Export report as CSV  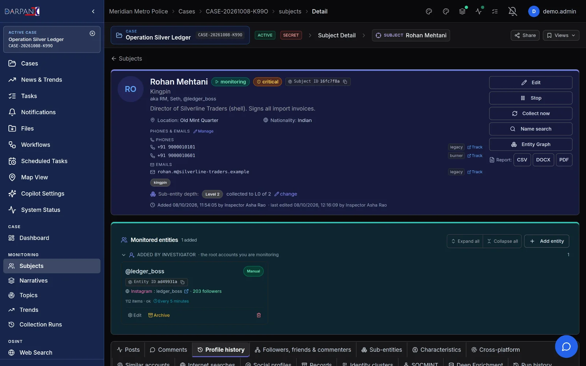coord(522,160)
